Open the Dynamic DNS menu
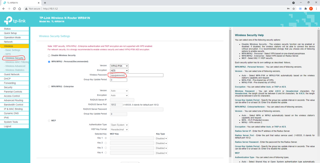Screen dimensions: 320x163 click(x=14, y=113)
